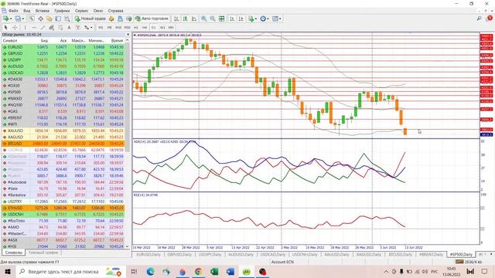Switch chart to bar chart icon
This screenshot has height=278, width=495.
tap(176, 19)
